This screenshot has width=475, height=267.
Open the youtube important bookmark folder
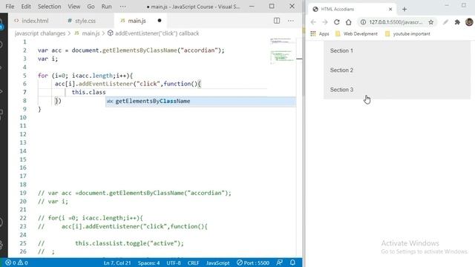click(x=407, y=33)
